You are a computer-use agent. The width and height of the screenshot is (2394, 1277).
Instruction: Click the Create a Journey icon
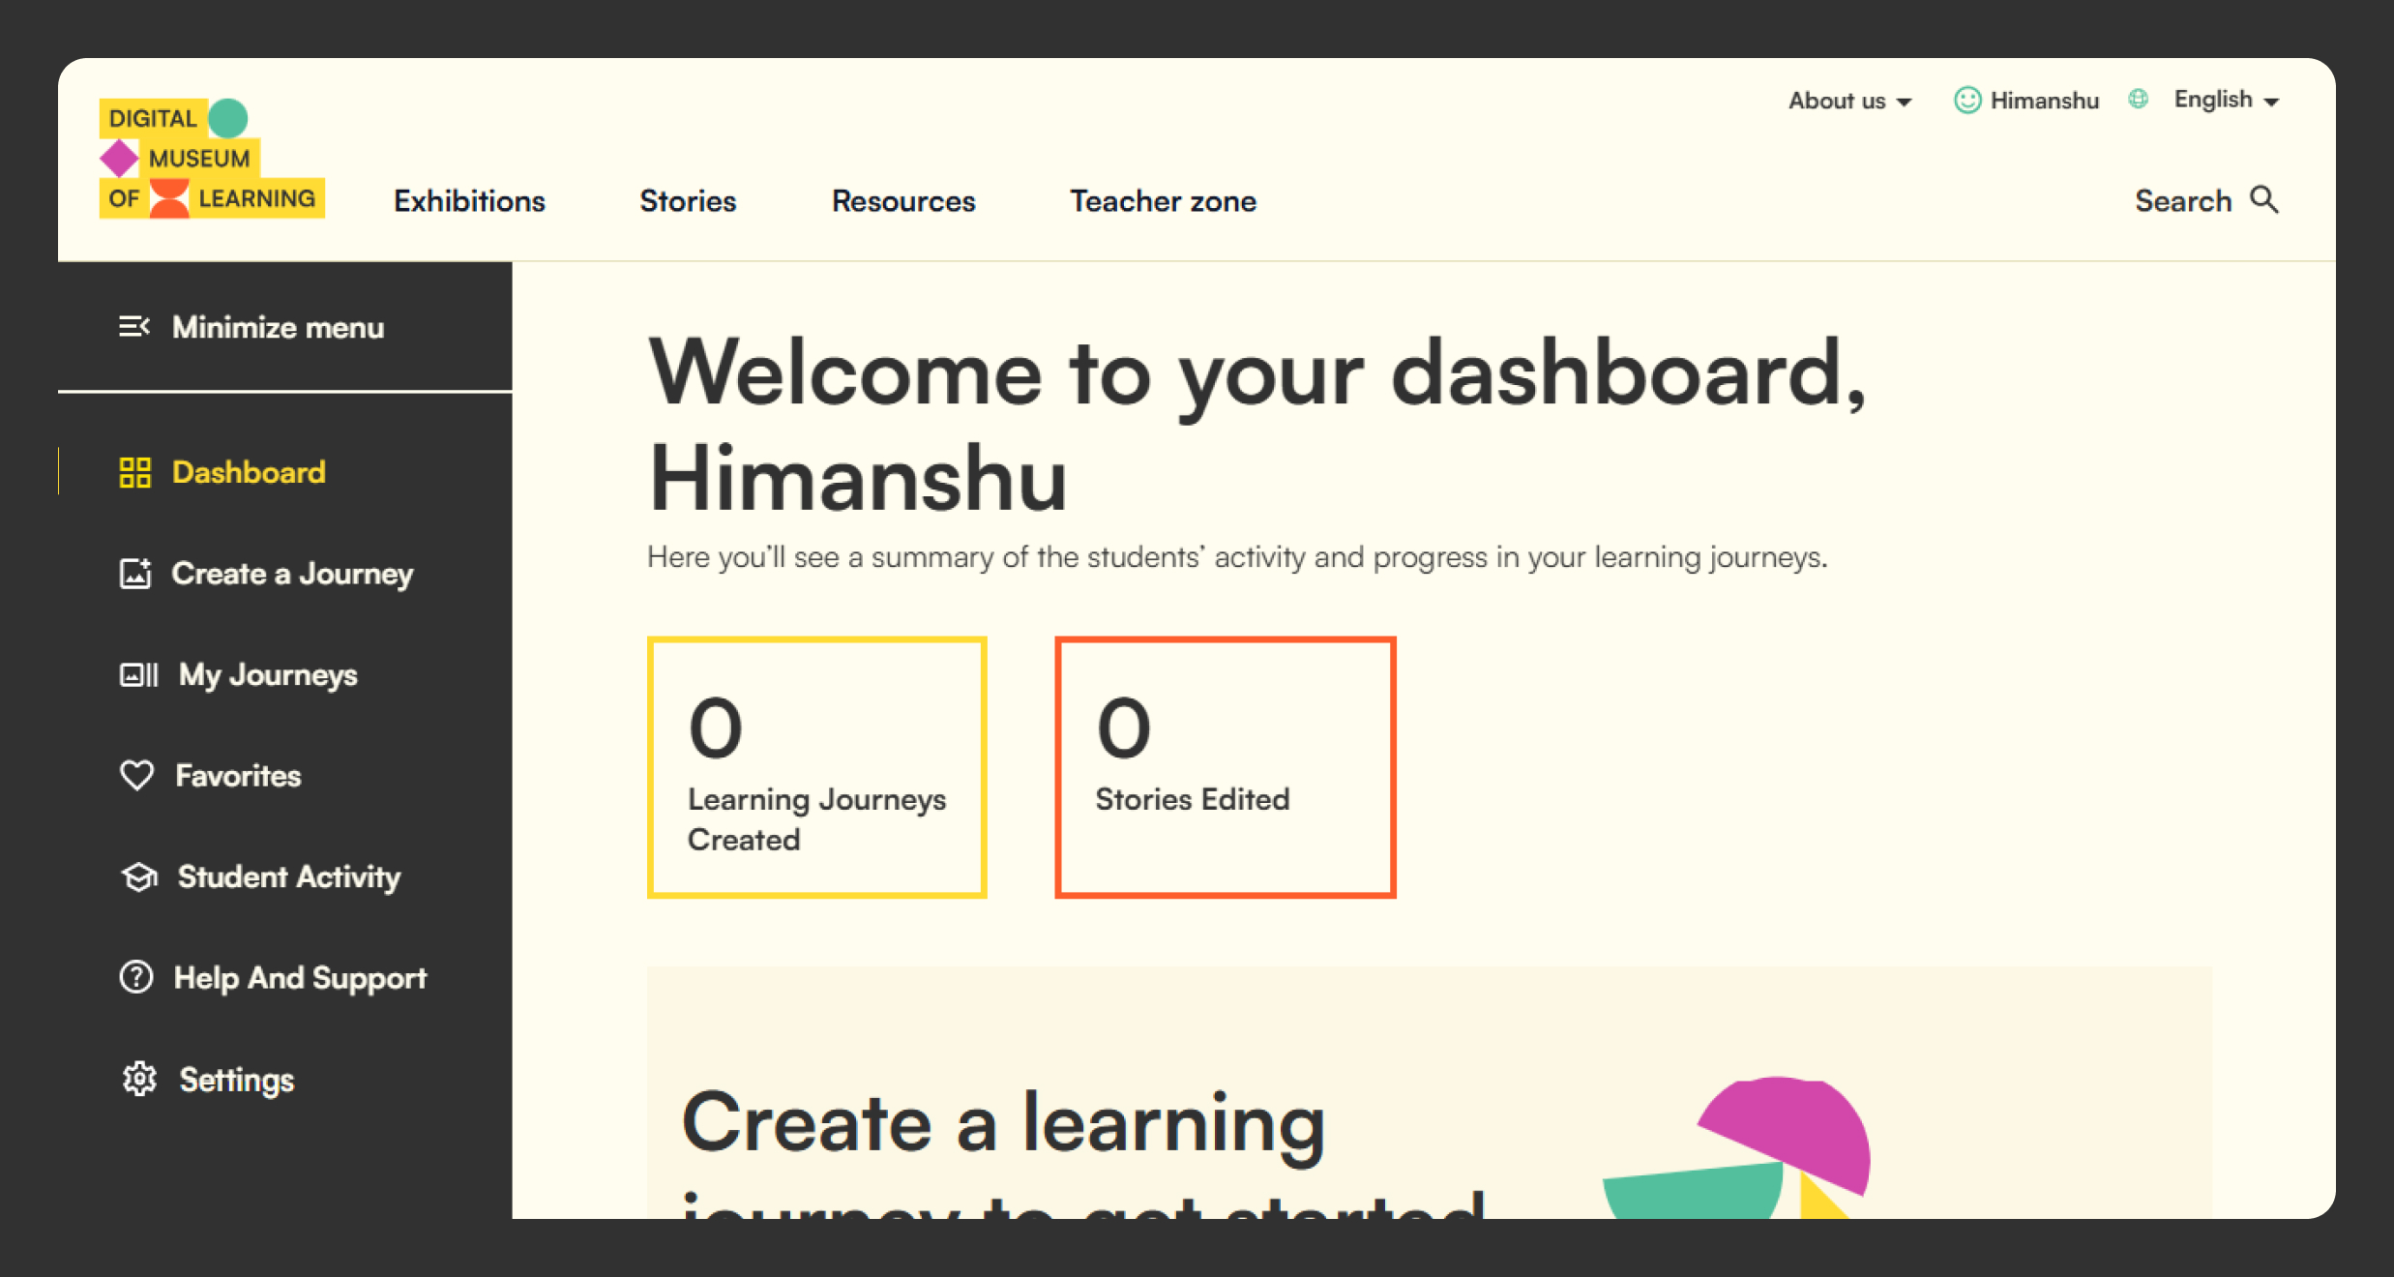[x=135, y=574]
